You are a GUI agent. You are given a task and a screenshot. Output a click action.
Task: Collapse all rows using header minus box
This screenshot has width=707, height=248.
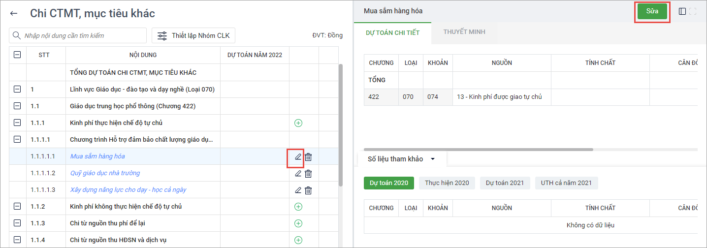click(17, 55)
